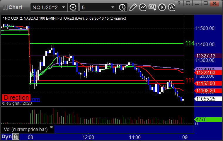The image size is (223, 141).
Task: Open the window link dropdown icon
Action: point(188,3)
